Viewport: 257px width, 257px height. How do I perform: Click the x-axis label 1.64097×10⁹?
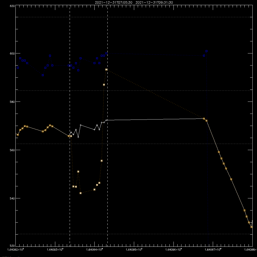pyautogui.click(x=213, y=250)
